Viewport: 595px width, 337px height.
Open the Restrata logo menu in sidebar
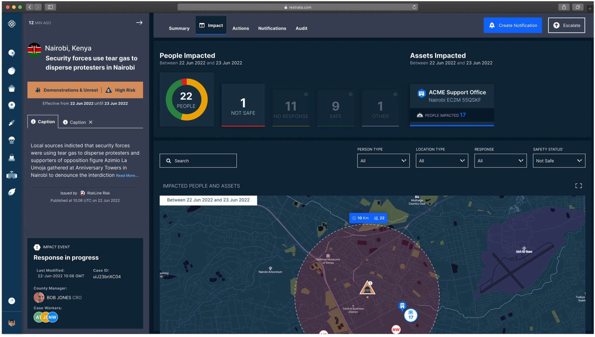[x=12, y=24]
